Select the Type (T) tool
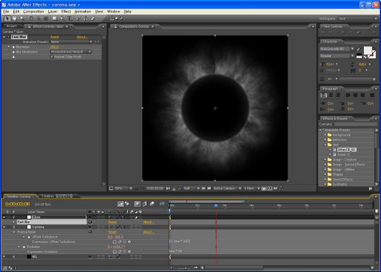This screenshot has height=272, width=381. point(70,18)
